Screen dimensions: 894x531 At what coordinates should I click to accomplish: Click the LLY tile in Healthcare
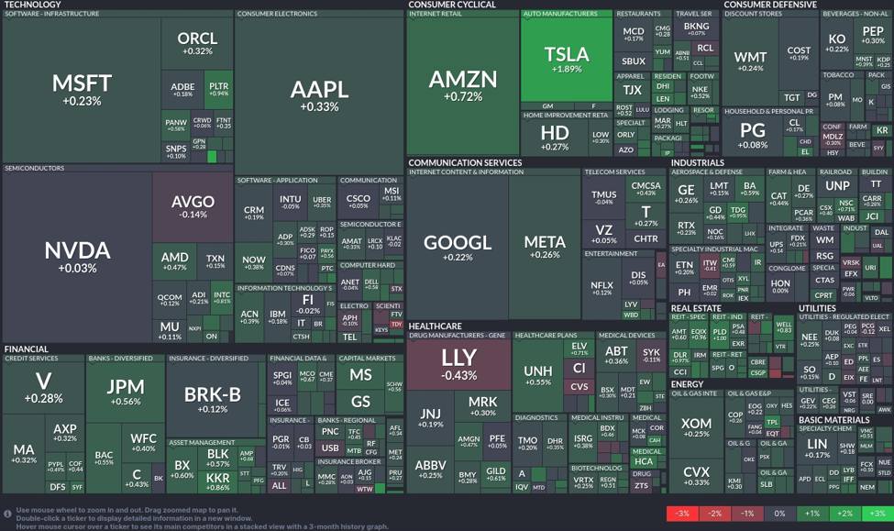point(458,364)
